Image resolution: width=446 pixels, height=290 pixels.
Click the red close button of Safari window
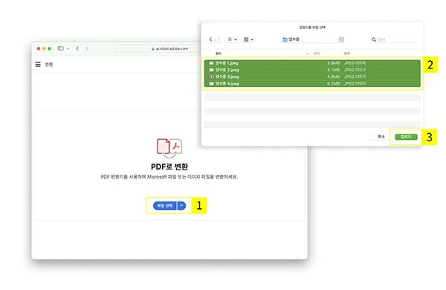click(x=39, y=48)
